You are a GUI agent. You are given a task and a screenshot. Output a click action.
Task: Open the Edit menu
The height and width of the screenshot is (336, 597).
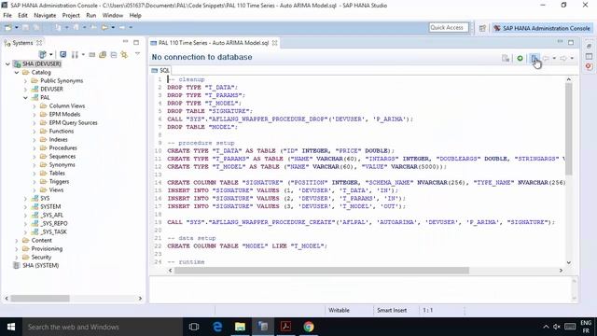22,15
